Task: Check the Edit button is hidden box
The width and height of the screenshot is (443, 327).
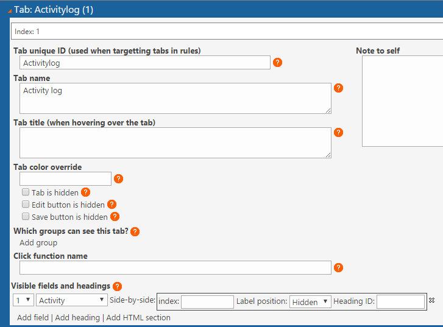Action: pos(26,204)
